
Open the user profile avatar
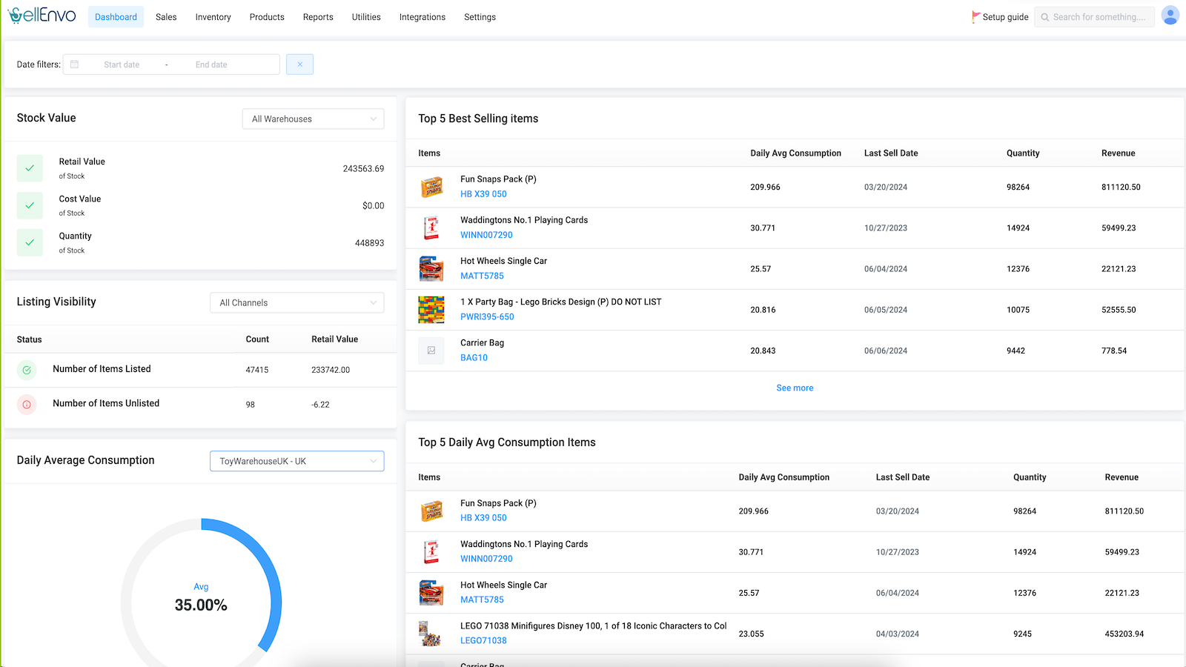click(x=1170, y=16)
